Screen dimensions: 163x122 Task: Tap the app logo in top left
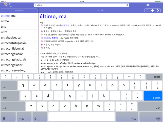pos(8,5)
